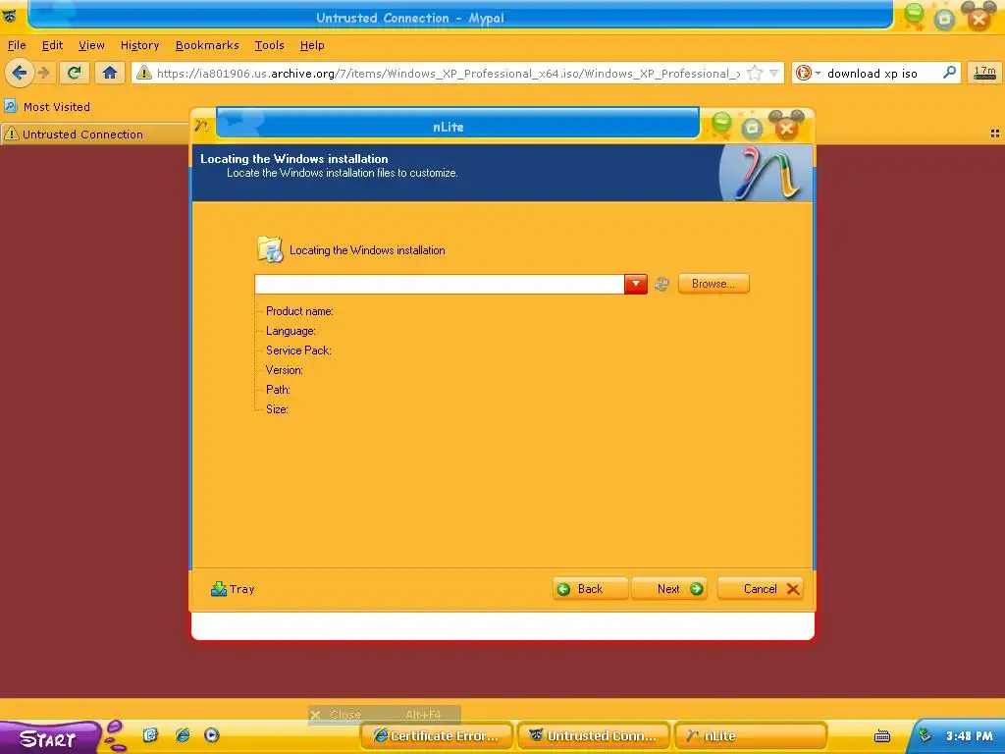This screenshot has width=1005, height=754.
Task: Click the Next button in nLite
Action: click(669, 589)
